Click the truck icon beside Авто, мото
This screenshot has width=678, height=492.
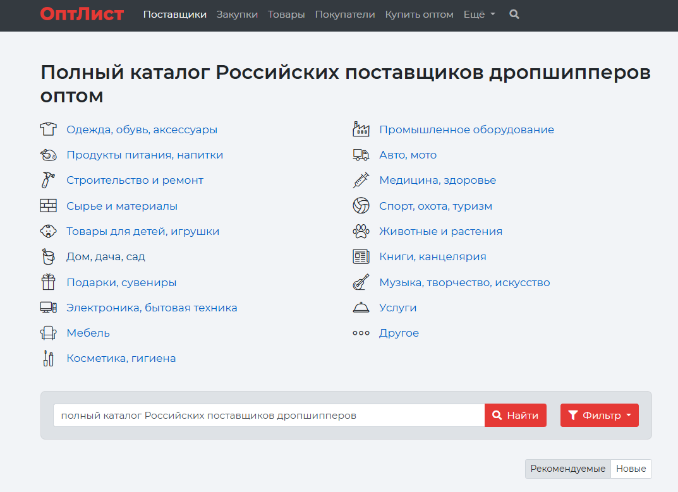pos(361,154)
